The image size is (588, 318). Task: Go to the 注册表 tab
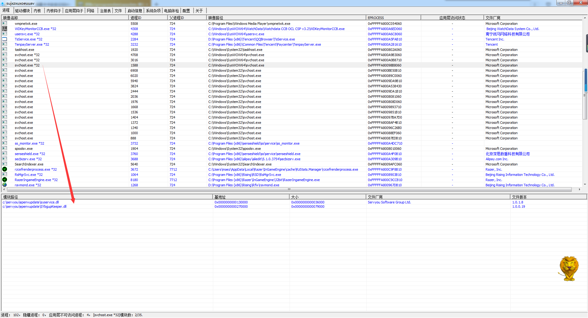(x=105, y=11)
